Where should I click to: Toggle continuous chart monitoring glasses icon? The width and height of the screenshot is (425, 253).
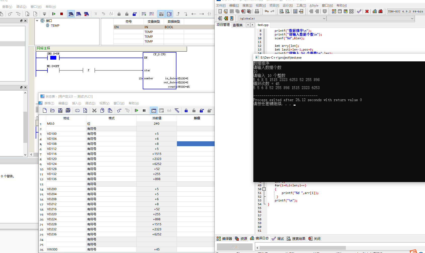154,110
